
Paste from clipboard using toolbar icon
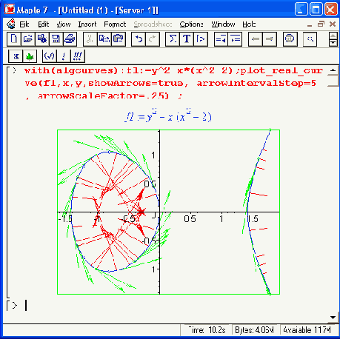[x=119, y=39]
